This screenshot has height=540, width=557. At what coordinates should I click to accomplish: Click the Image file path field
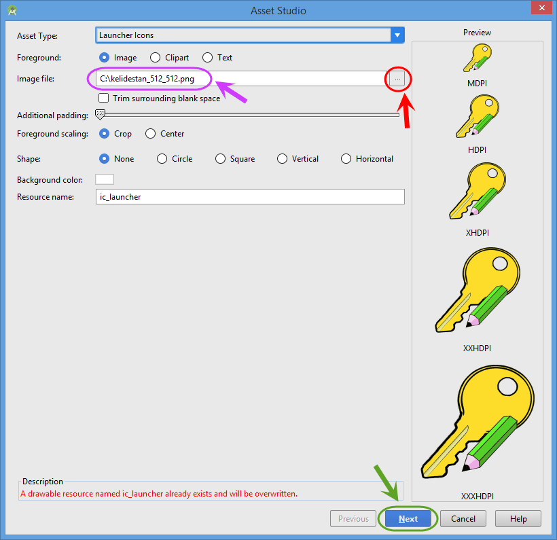tap(242, 79)
